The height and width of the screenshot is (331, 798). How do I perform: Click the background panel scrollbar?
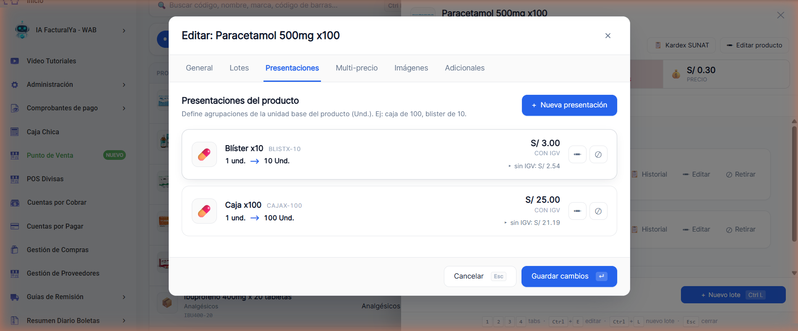click(794, 183)
